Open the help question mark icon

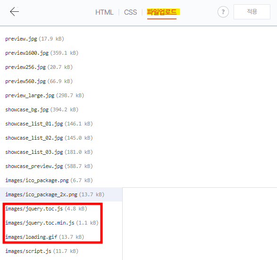223,12
